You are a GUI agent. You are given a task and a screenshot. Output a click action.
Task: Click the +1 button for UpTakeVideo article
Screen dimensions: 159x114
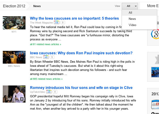[x=49, y=92]
